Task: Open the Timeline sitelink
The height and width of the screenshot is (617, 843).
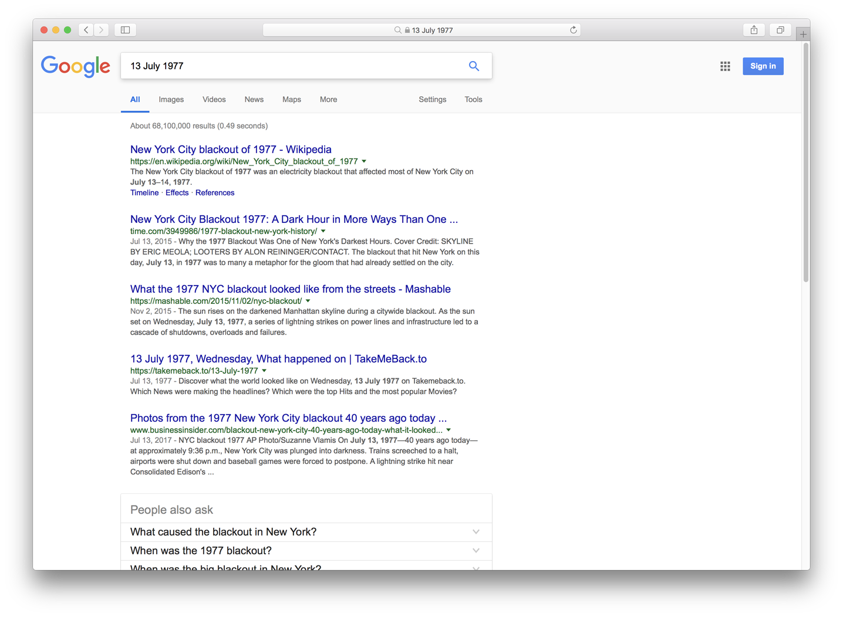Action: click(144, 193)
